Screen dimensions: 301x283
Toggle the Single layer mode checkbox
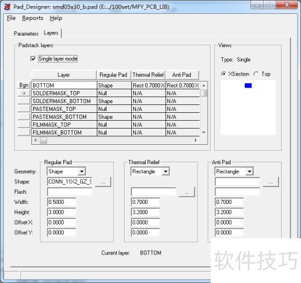click(x=33, y=59)
